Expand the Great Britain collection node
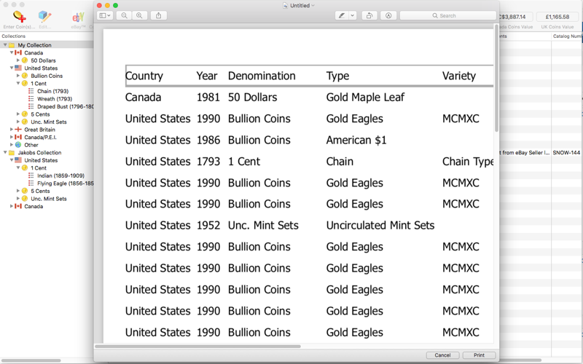Screen dimensions: 583x364 (12, 130)
